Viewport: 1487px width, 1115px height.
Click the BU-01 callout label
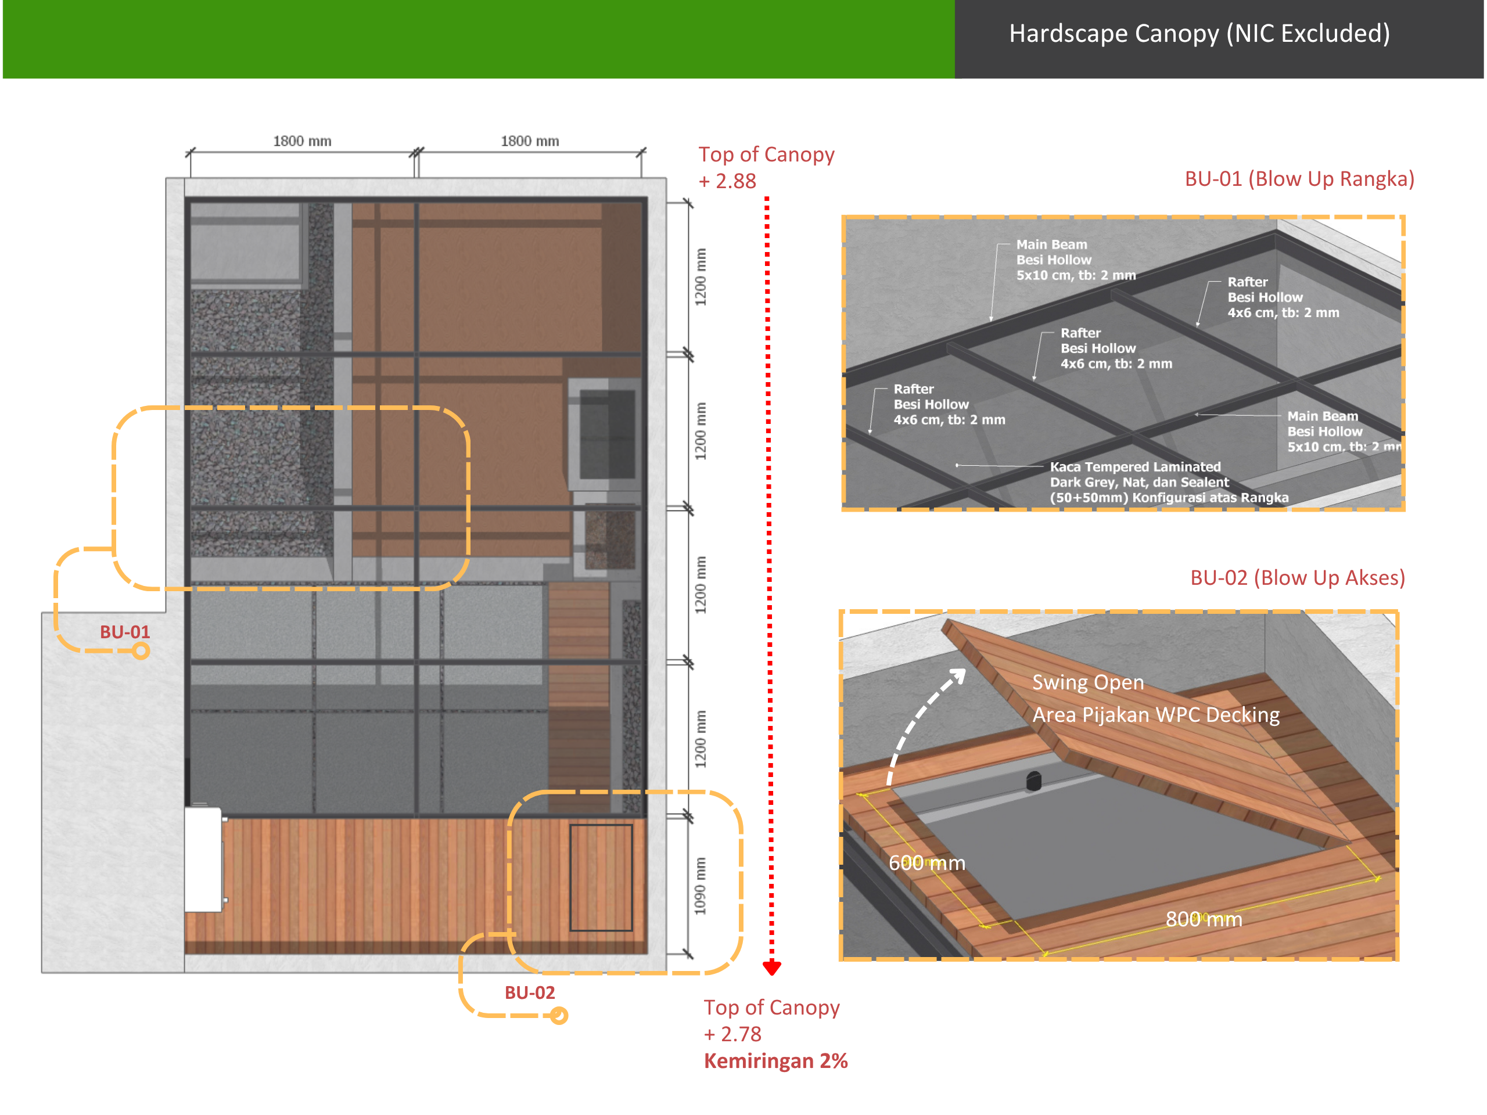point(125,632)
